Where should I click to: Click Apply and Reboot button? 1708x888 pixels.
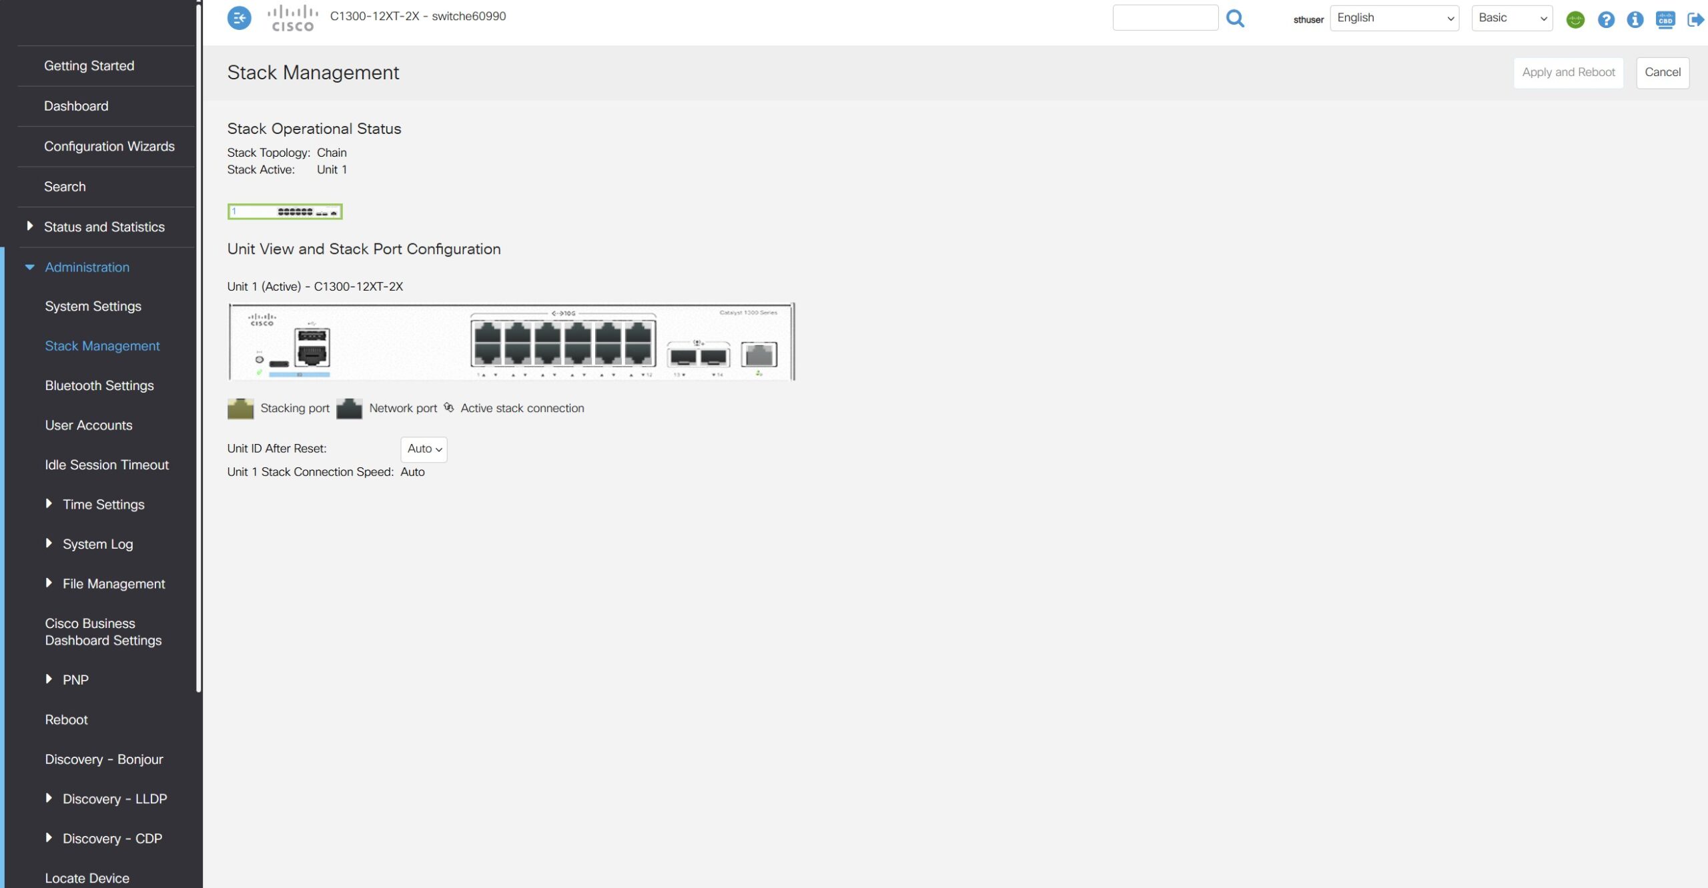[1568, 72]
